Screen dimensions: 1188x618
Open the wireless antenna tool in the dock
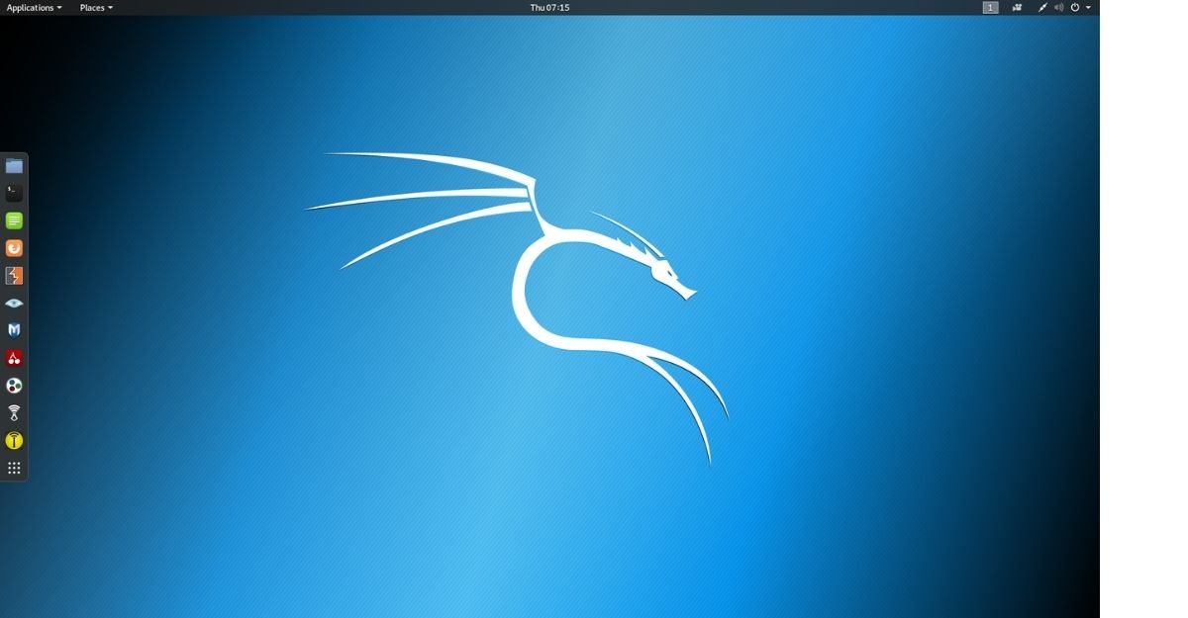pyautogui.click(x=14, y=412)
